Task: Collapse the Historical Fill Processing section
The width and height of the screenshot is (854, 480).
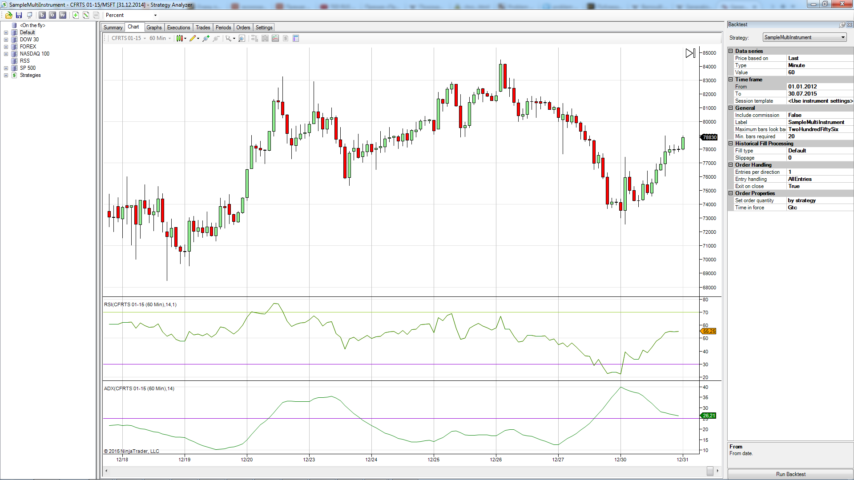Action: 731,144
